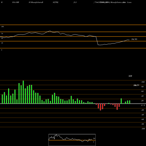This screenshot has height=146, width=146.
Task: Click the 106.93 value in MR panel
Action: tap(136, 85)
